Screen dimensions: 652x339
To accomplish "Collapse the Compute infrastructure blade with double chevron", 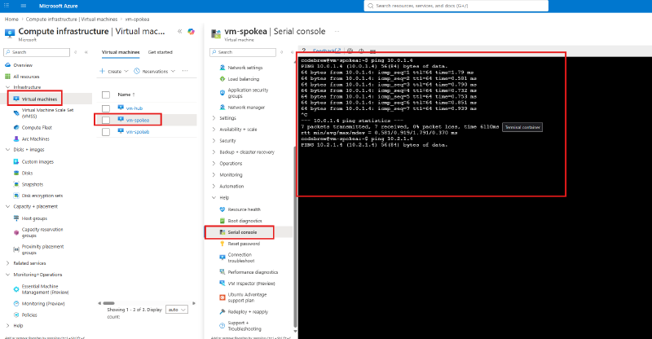I will [179, 31].
